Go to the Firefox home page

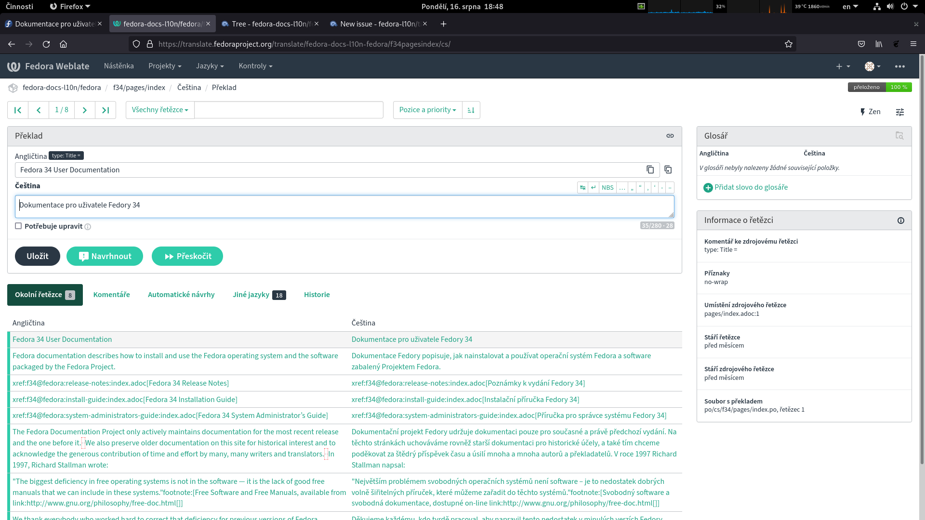point(63,44)
